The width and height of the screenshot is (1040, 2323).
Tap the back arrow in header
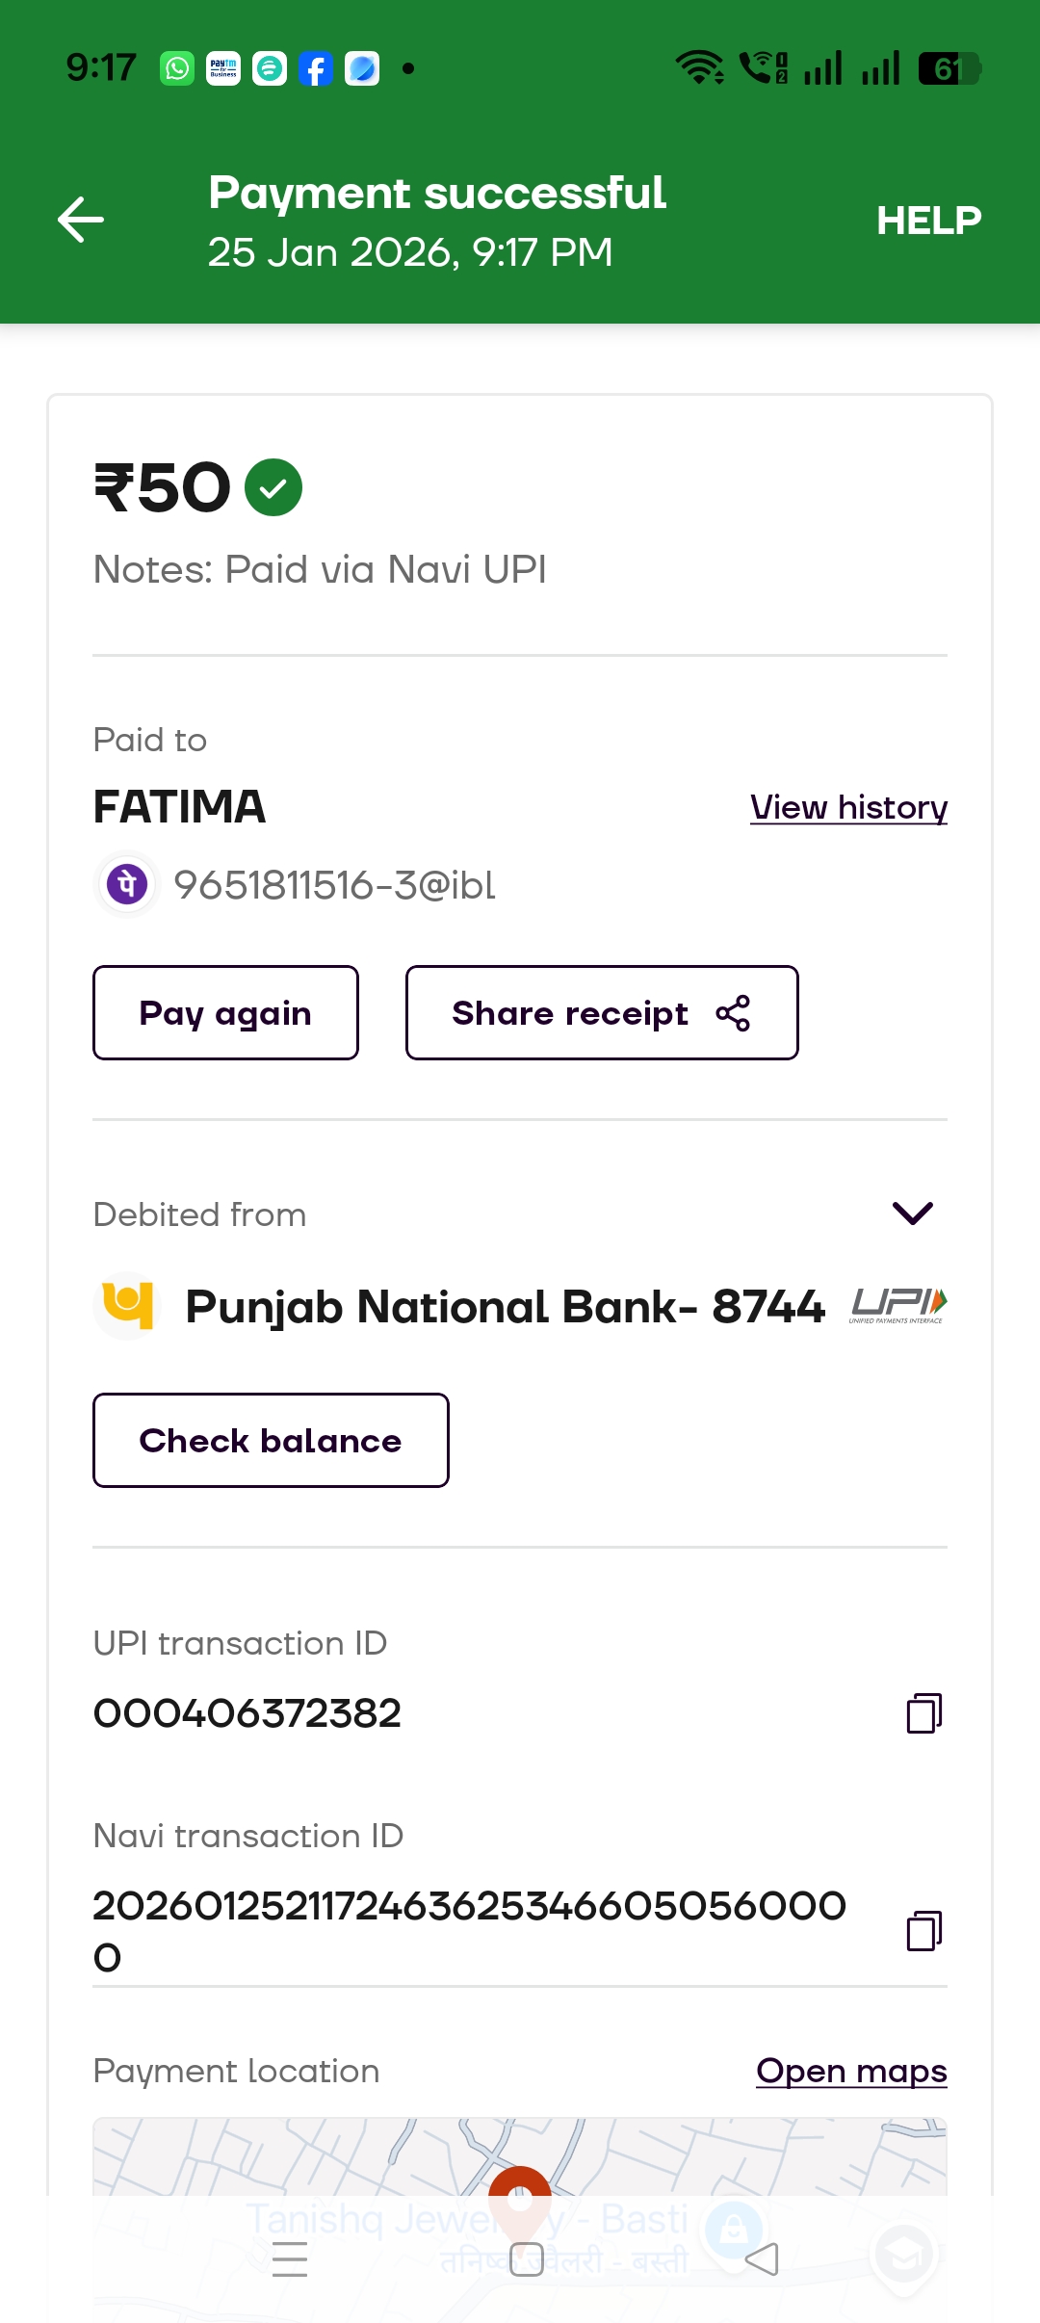[x=81, y=220]
